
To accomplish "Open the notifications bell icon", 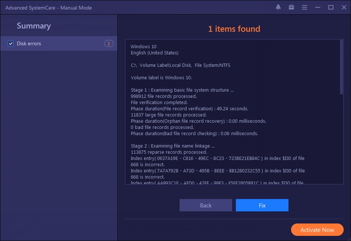I will click(x=278, y=7).
